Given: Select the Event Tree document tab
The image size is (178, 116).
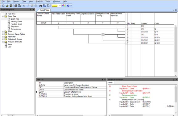Looking at the screenshot, I should coord(44,10).
